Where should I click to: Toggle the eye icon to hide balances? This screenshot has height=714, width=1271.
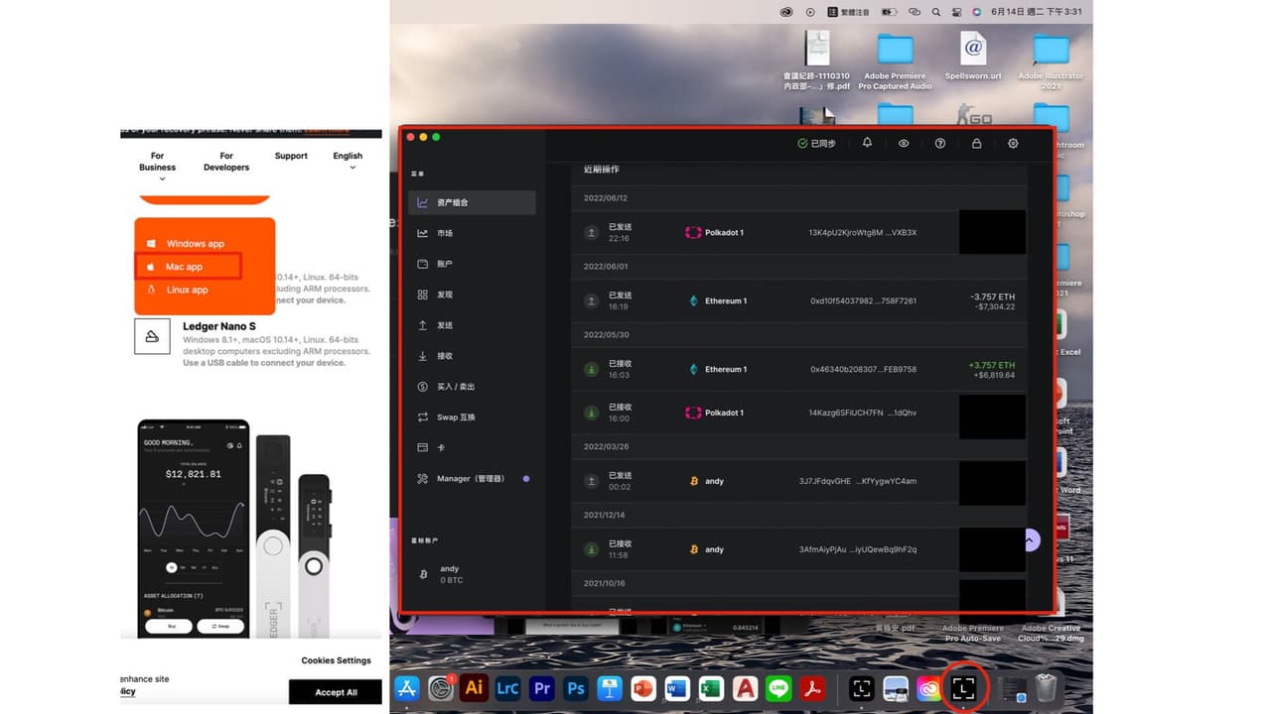(x=904, y=143)
